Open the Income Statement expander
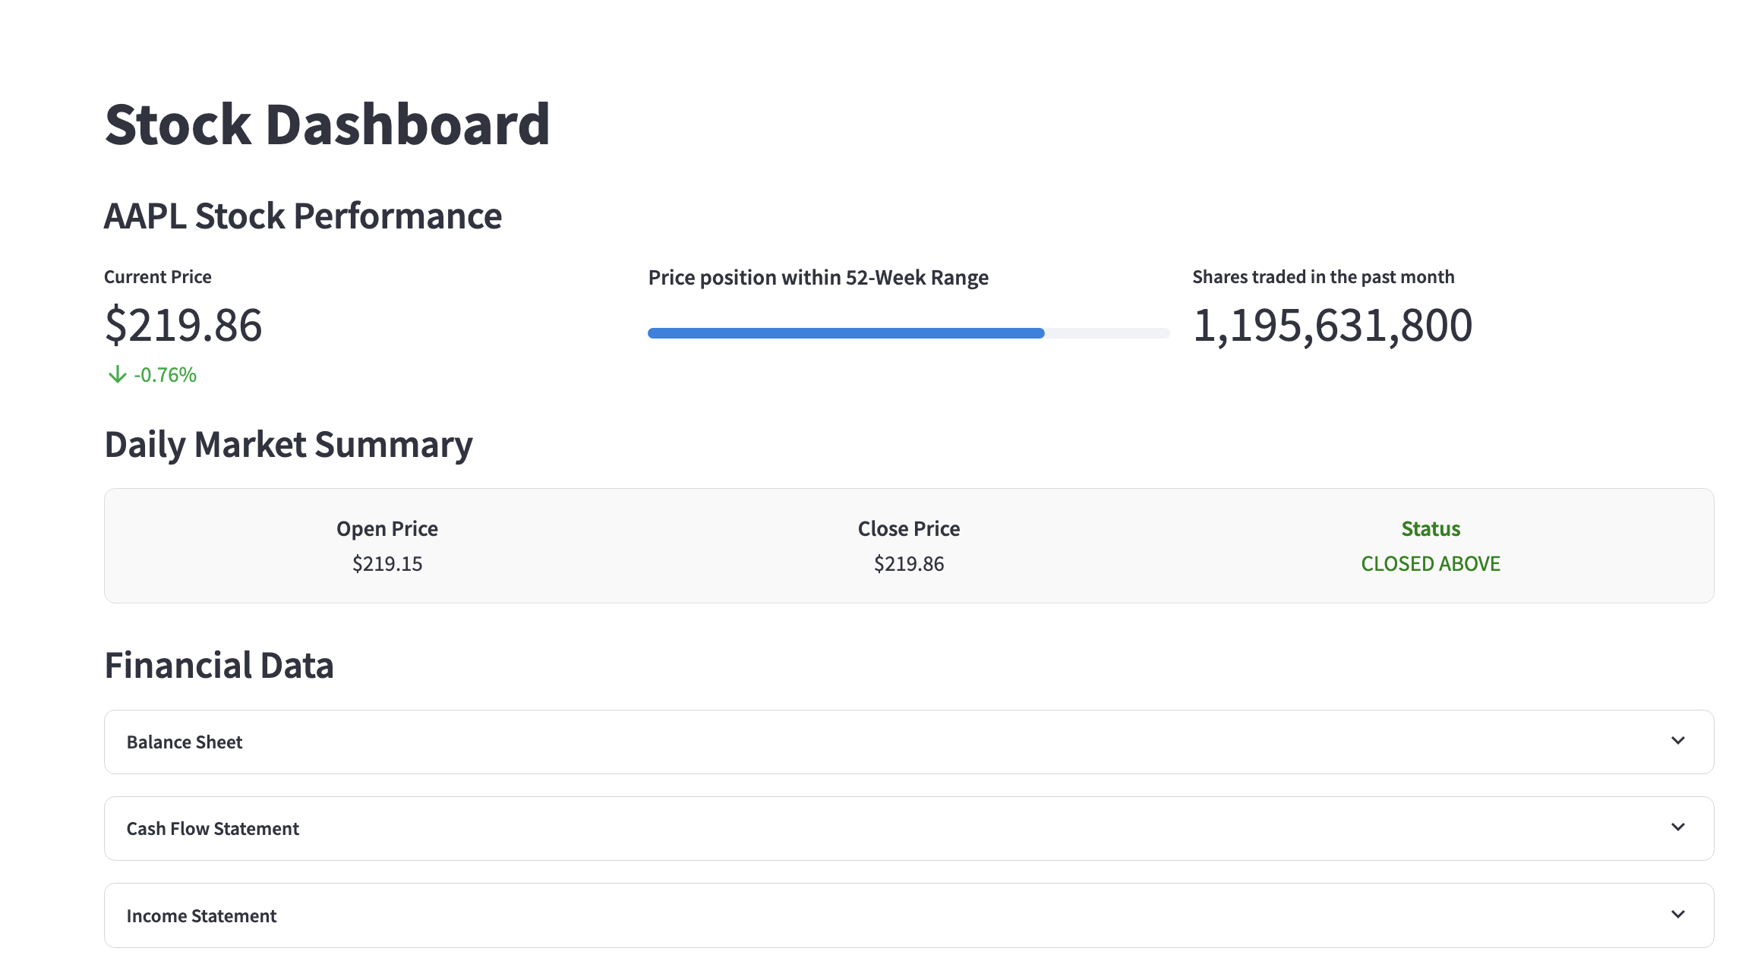Viewport: 1748px width, 964px height. [201, 916]
